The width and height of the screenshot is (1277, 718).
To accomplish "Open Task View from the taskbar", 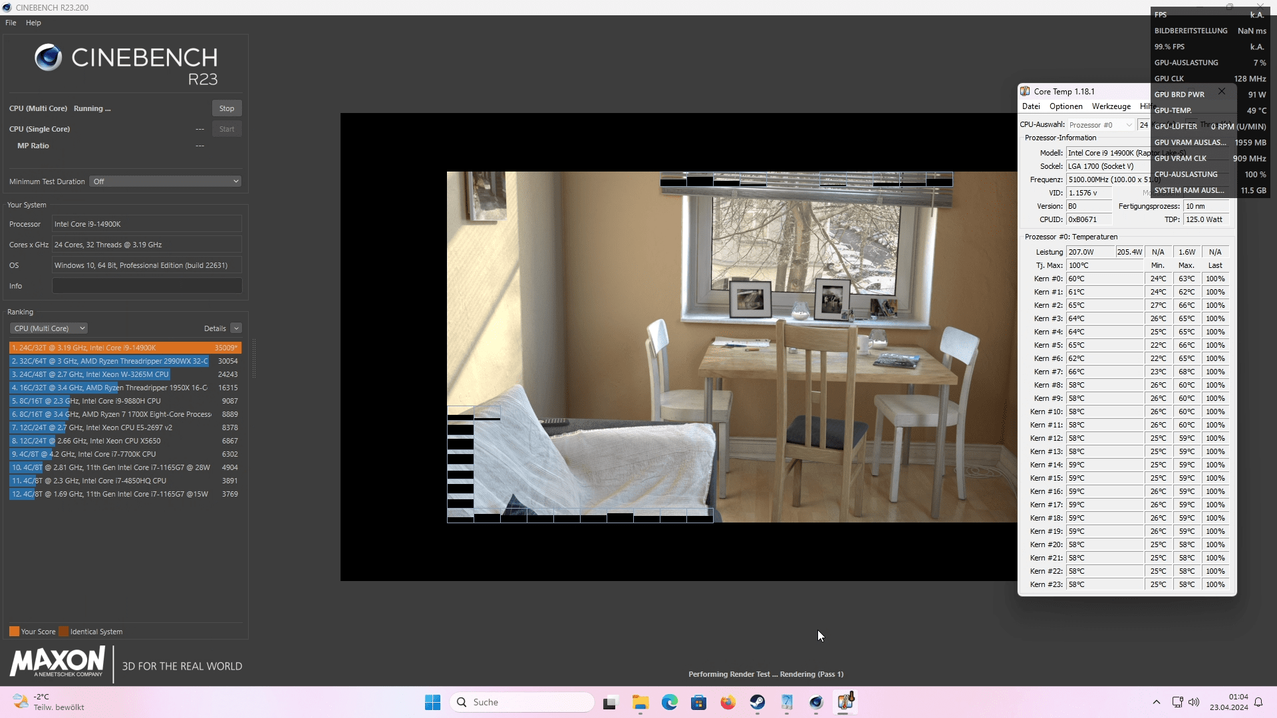I will (610, 702).
